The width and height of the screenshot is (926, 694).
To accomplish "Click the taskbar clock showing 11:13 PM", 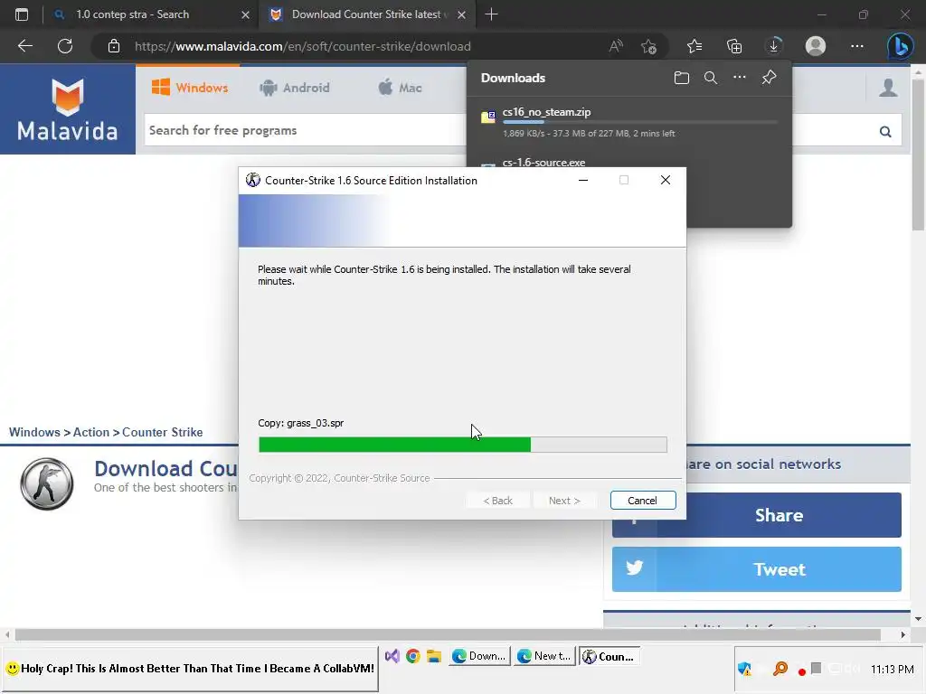I will point(892,670).
